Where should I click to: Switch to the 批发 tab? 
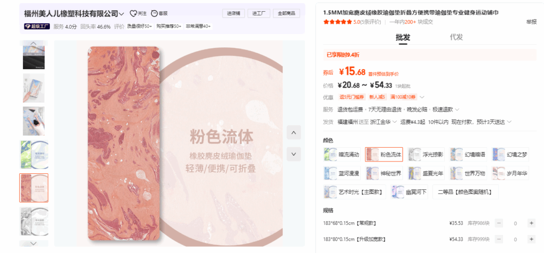pos(403,38)
